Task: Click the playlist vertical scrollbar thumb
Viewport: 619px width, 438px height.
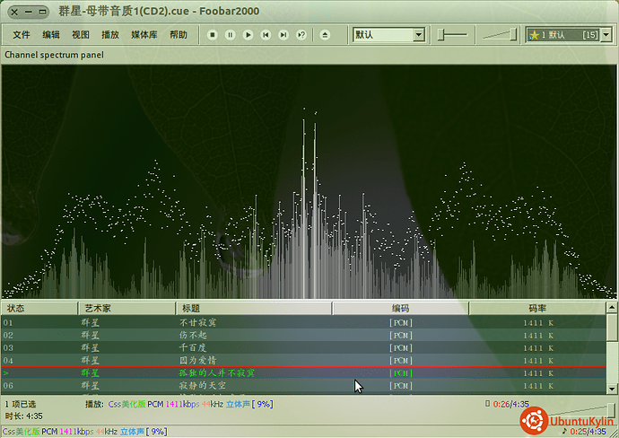Action: point(612,327)
